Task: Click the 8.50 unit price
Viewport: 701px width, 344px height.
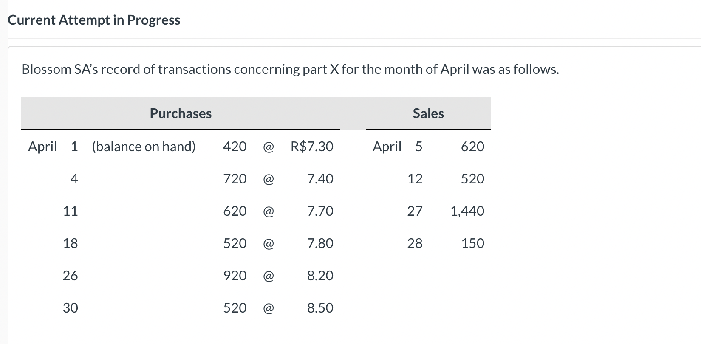Action: coord(320,308)
